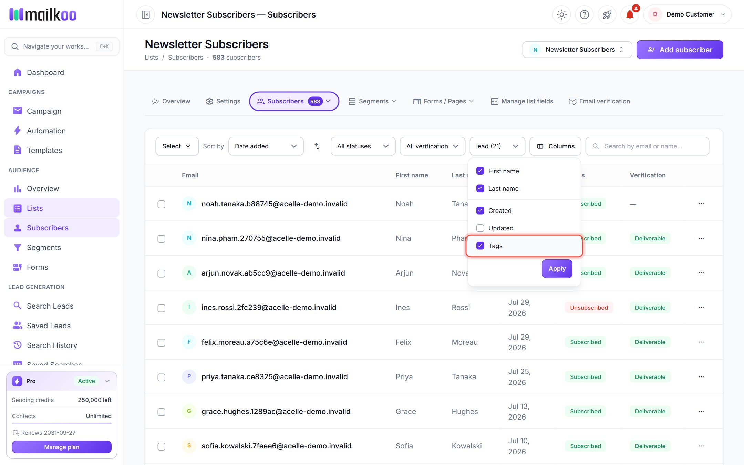Open the help question-mark icon
The image size is (744, 465).
584,14
